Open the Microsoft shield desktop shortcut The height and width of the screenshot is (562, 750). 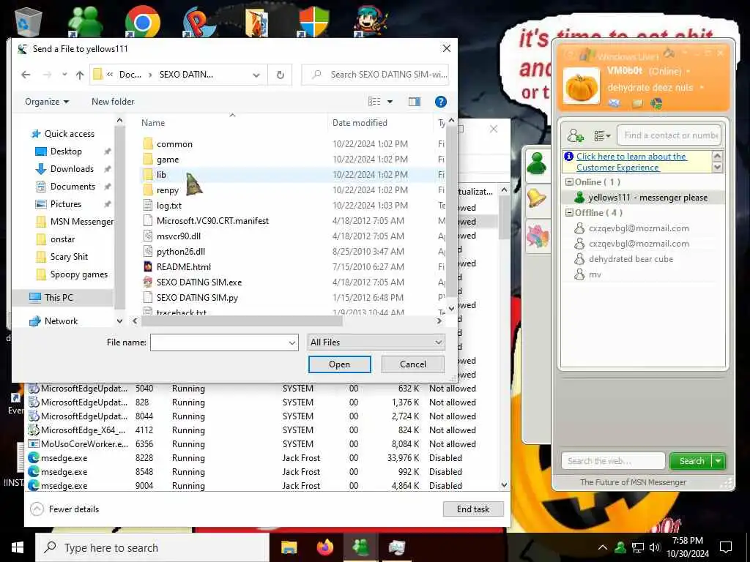tap(313, 21)
